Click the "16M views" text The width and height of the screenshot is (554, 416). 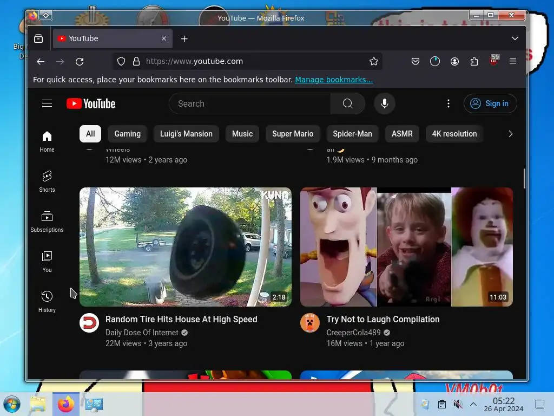pos(344,343)
